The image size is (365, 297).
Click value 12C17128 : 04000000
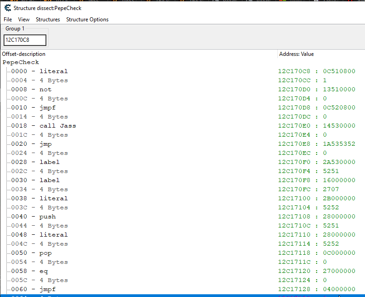316,289
